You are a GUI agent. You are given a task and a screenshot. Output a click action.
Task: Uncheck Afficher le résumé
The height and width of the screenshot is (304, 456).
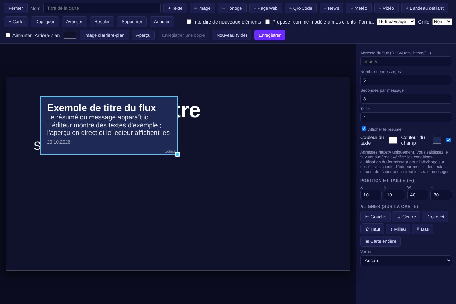tap(364, 128)
